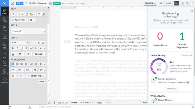This screenshot has width=195, height=109.
Task: Open the Tools sidebar tab
Action: pyautogui.click(x=5, y=64)
